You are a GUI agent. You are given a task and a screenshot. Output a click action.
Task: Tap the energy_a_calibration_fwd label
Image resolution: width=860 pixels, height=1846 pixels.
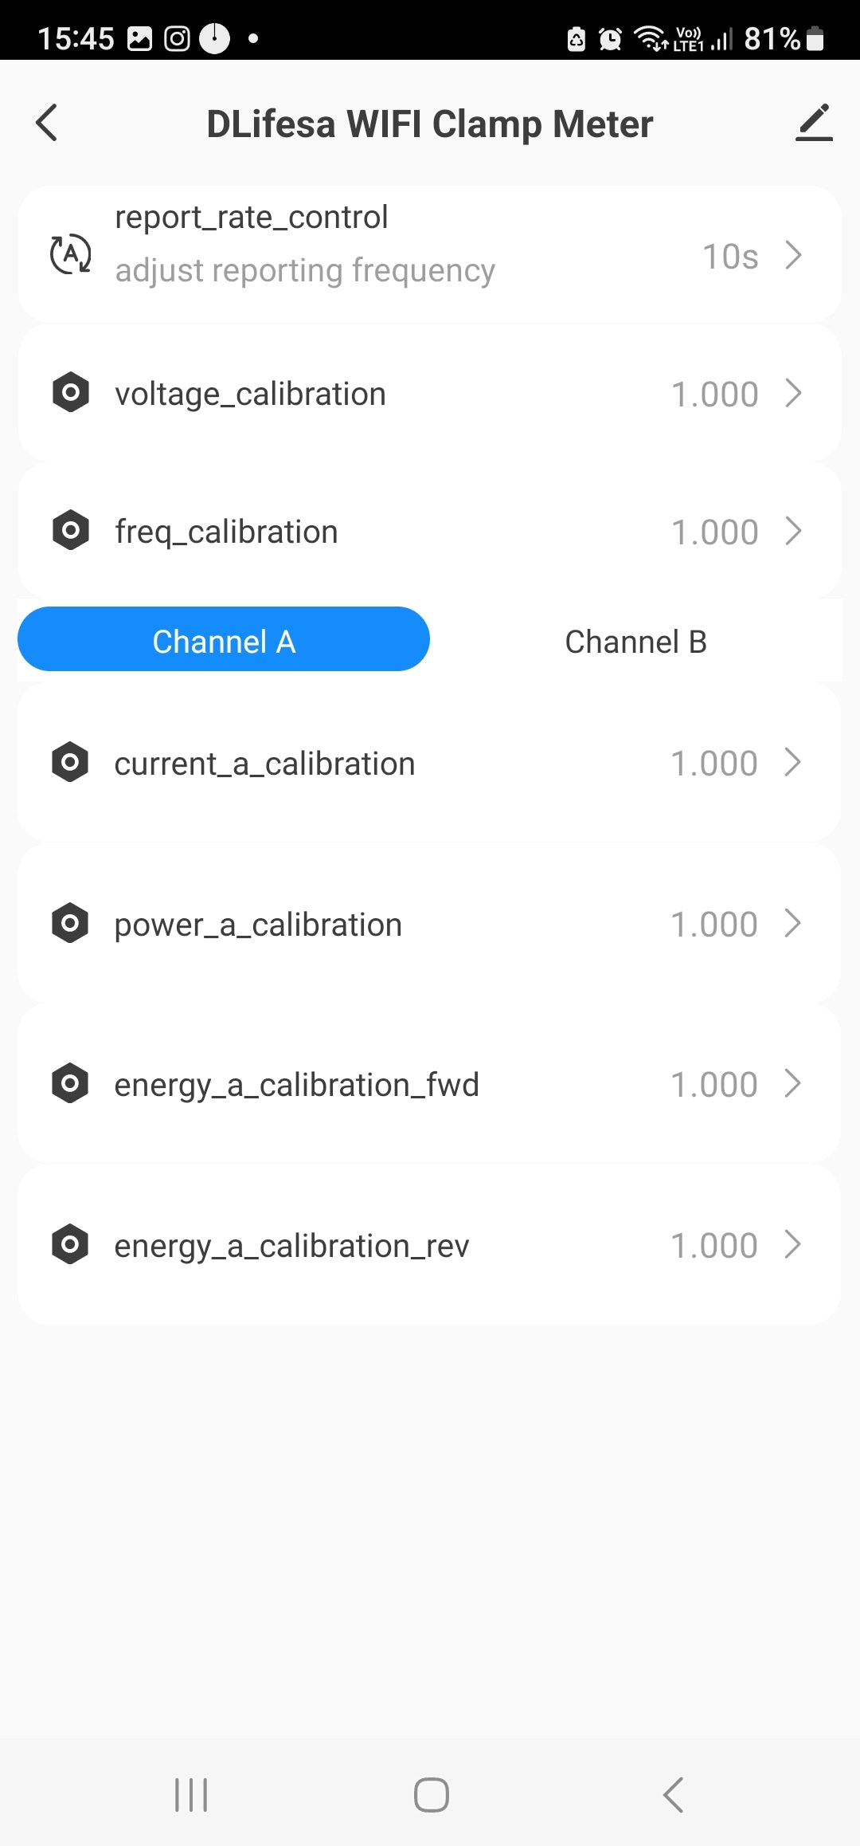pos(296,1085)
